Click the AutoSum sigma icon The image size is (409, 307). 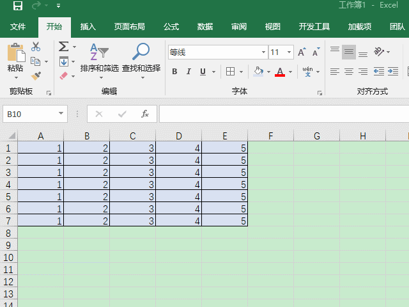63,47
